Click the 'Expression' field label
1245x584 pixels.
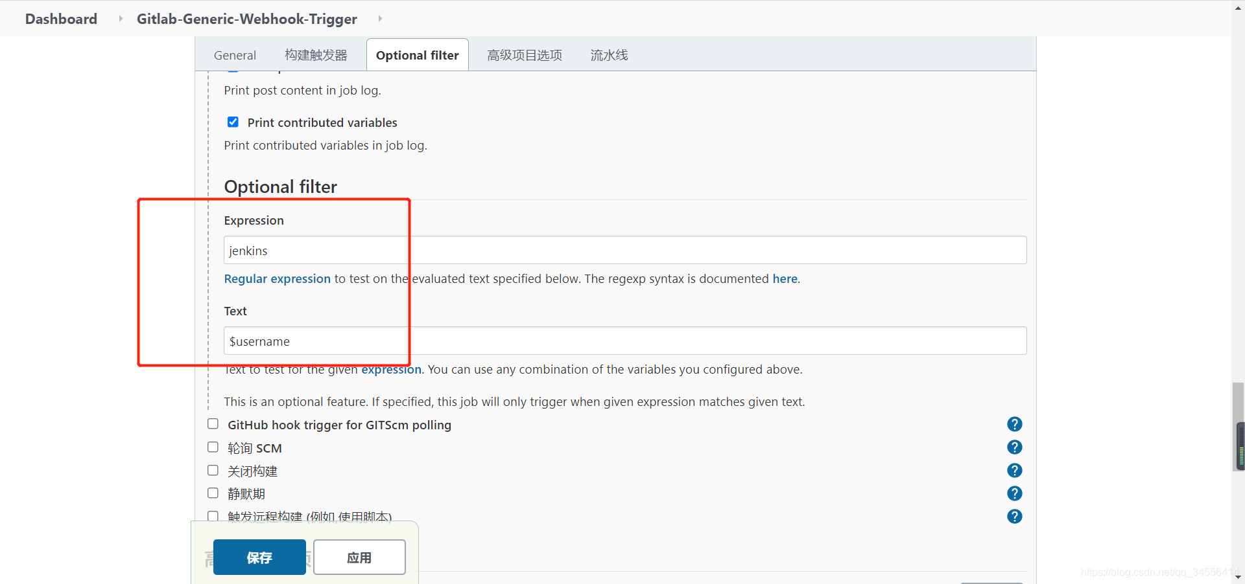point(254,221)
